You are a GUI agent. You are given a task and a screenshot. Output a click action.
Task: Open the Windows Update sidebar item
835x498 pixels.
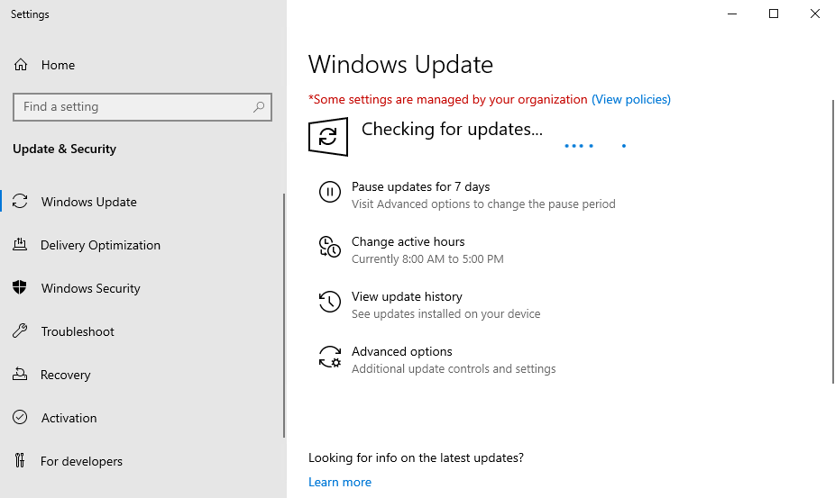pos(88,202)
